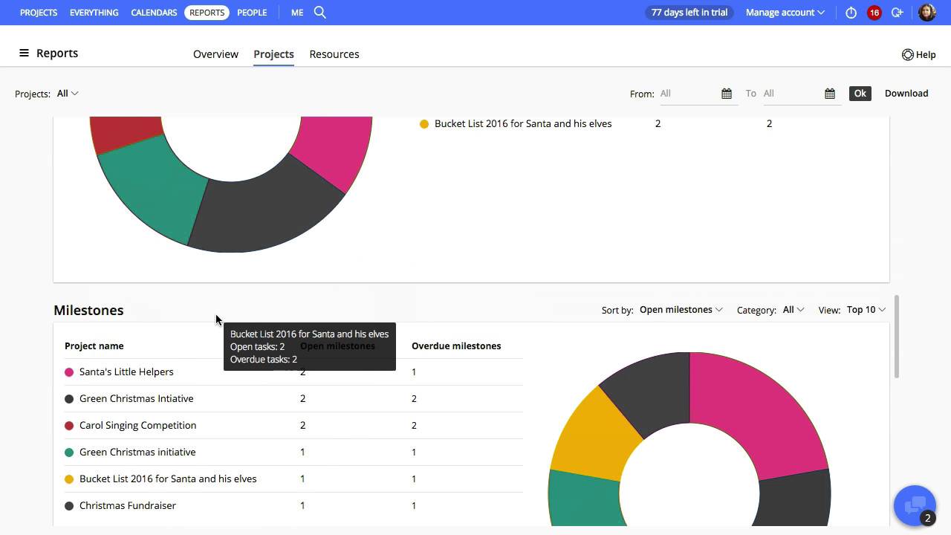
Task: Select REPORTS in top navigation
Action: (x=207, y=13)
